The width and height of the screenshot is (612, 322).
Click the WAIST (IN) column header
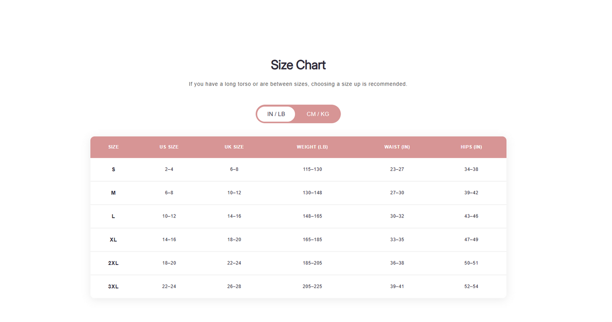coord(397,147)
